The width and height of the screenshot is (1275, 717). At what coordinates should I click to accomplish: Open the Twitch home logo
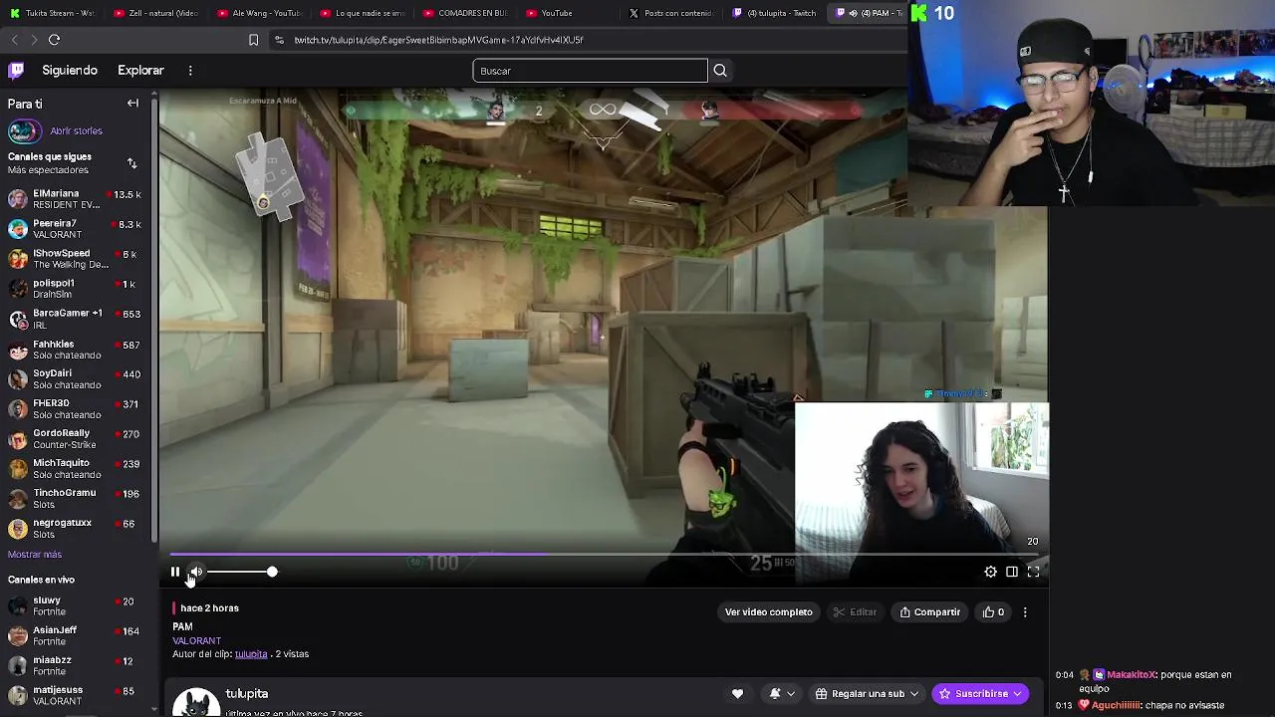17,71
